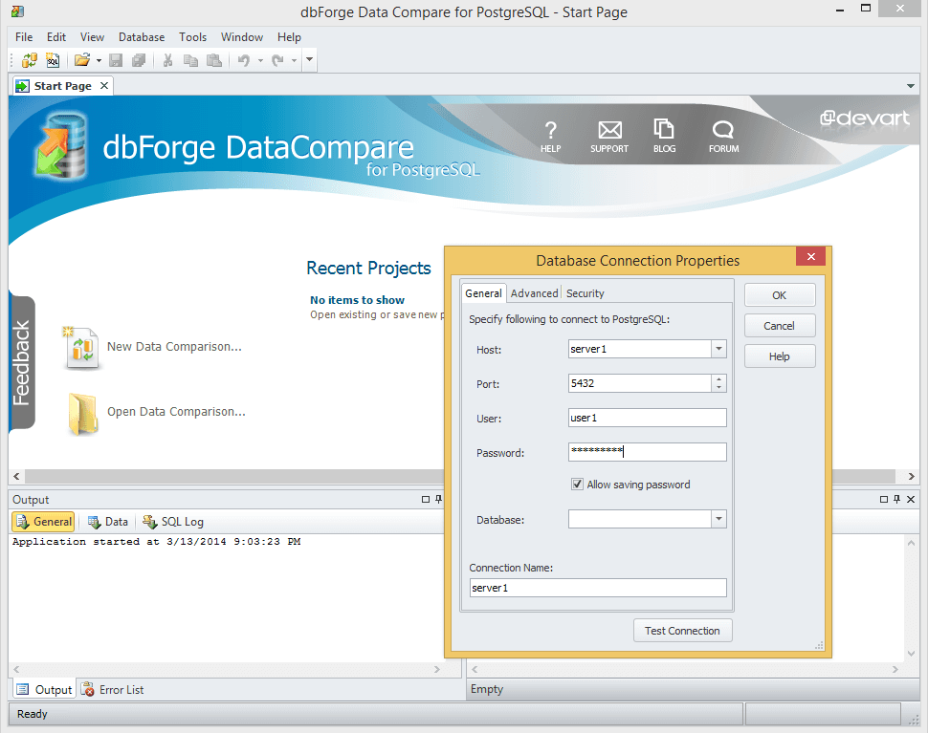
Task: Click the Save All toolbar icon
Action: 139,59
